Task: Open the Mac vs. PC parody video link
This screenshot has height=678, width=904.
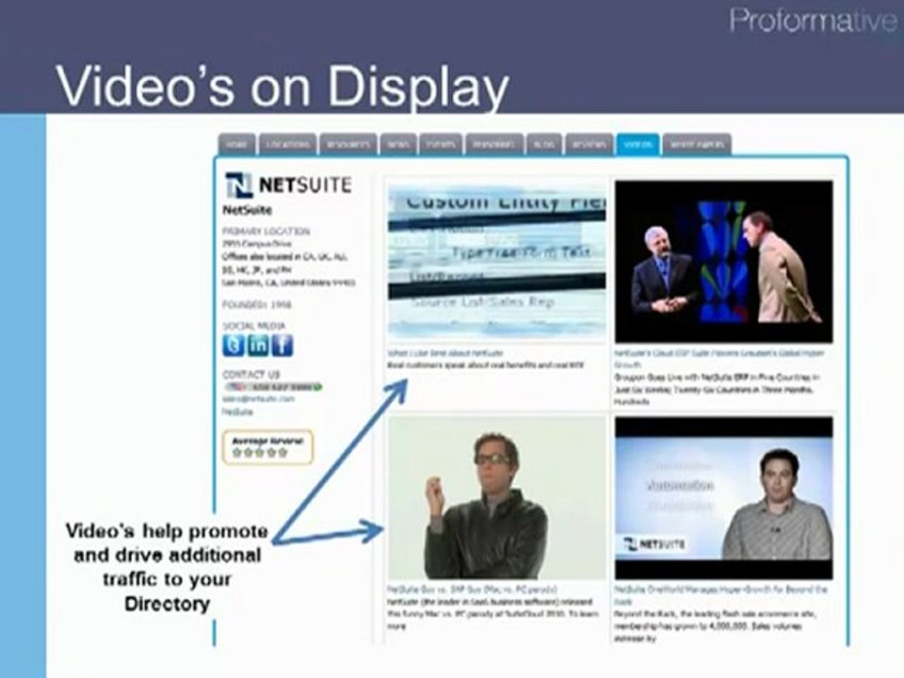Action: pyautogui.click(x=472, y=589)
